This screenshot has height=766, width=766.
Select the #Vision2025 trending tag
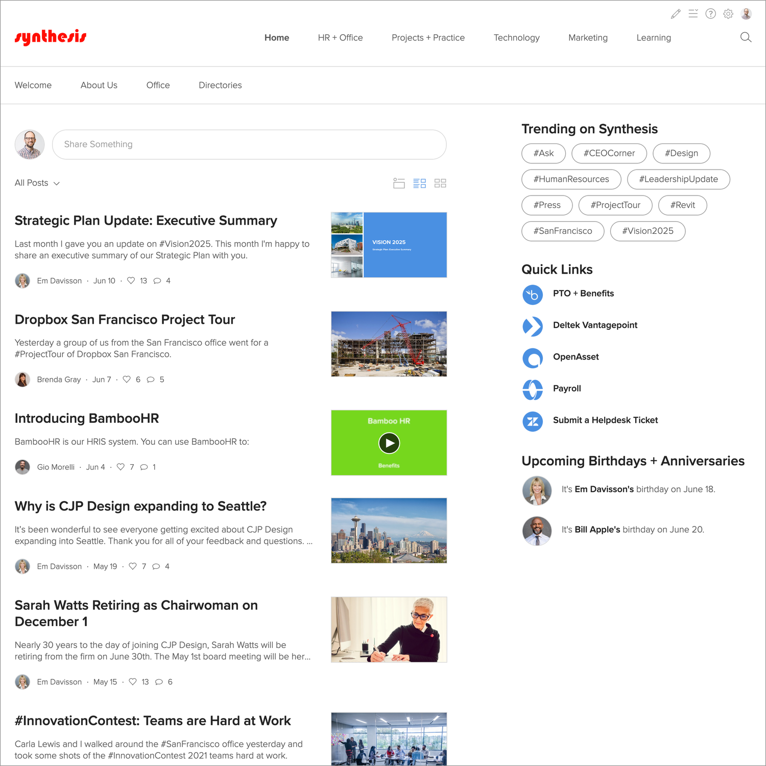[x=648, y=231]
